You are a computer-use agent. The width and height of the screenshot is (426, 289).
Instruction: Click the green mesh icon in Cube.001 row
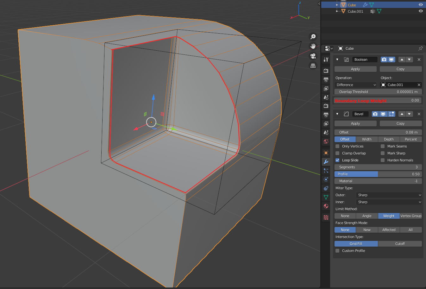(x=379, y=11)
